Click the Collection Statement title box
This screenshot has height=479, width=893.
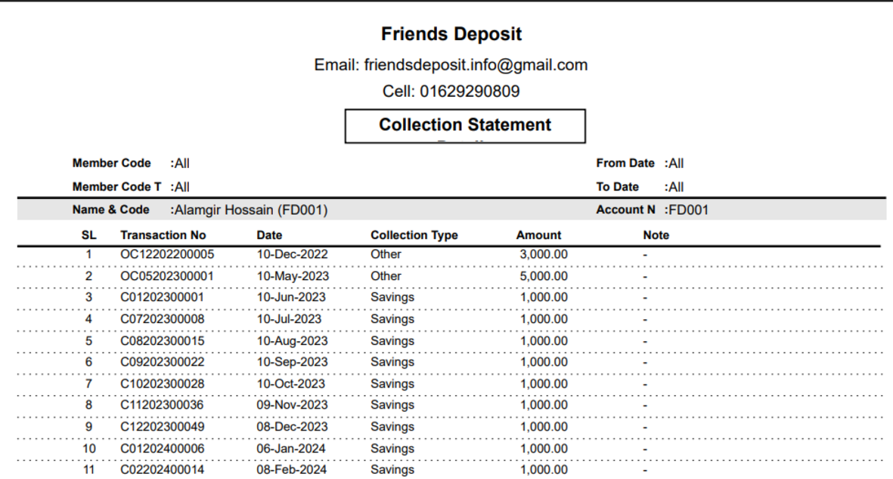(465, 126)
